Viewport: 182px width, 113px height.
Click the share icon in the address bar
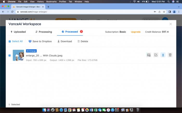coord(159,12)
